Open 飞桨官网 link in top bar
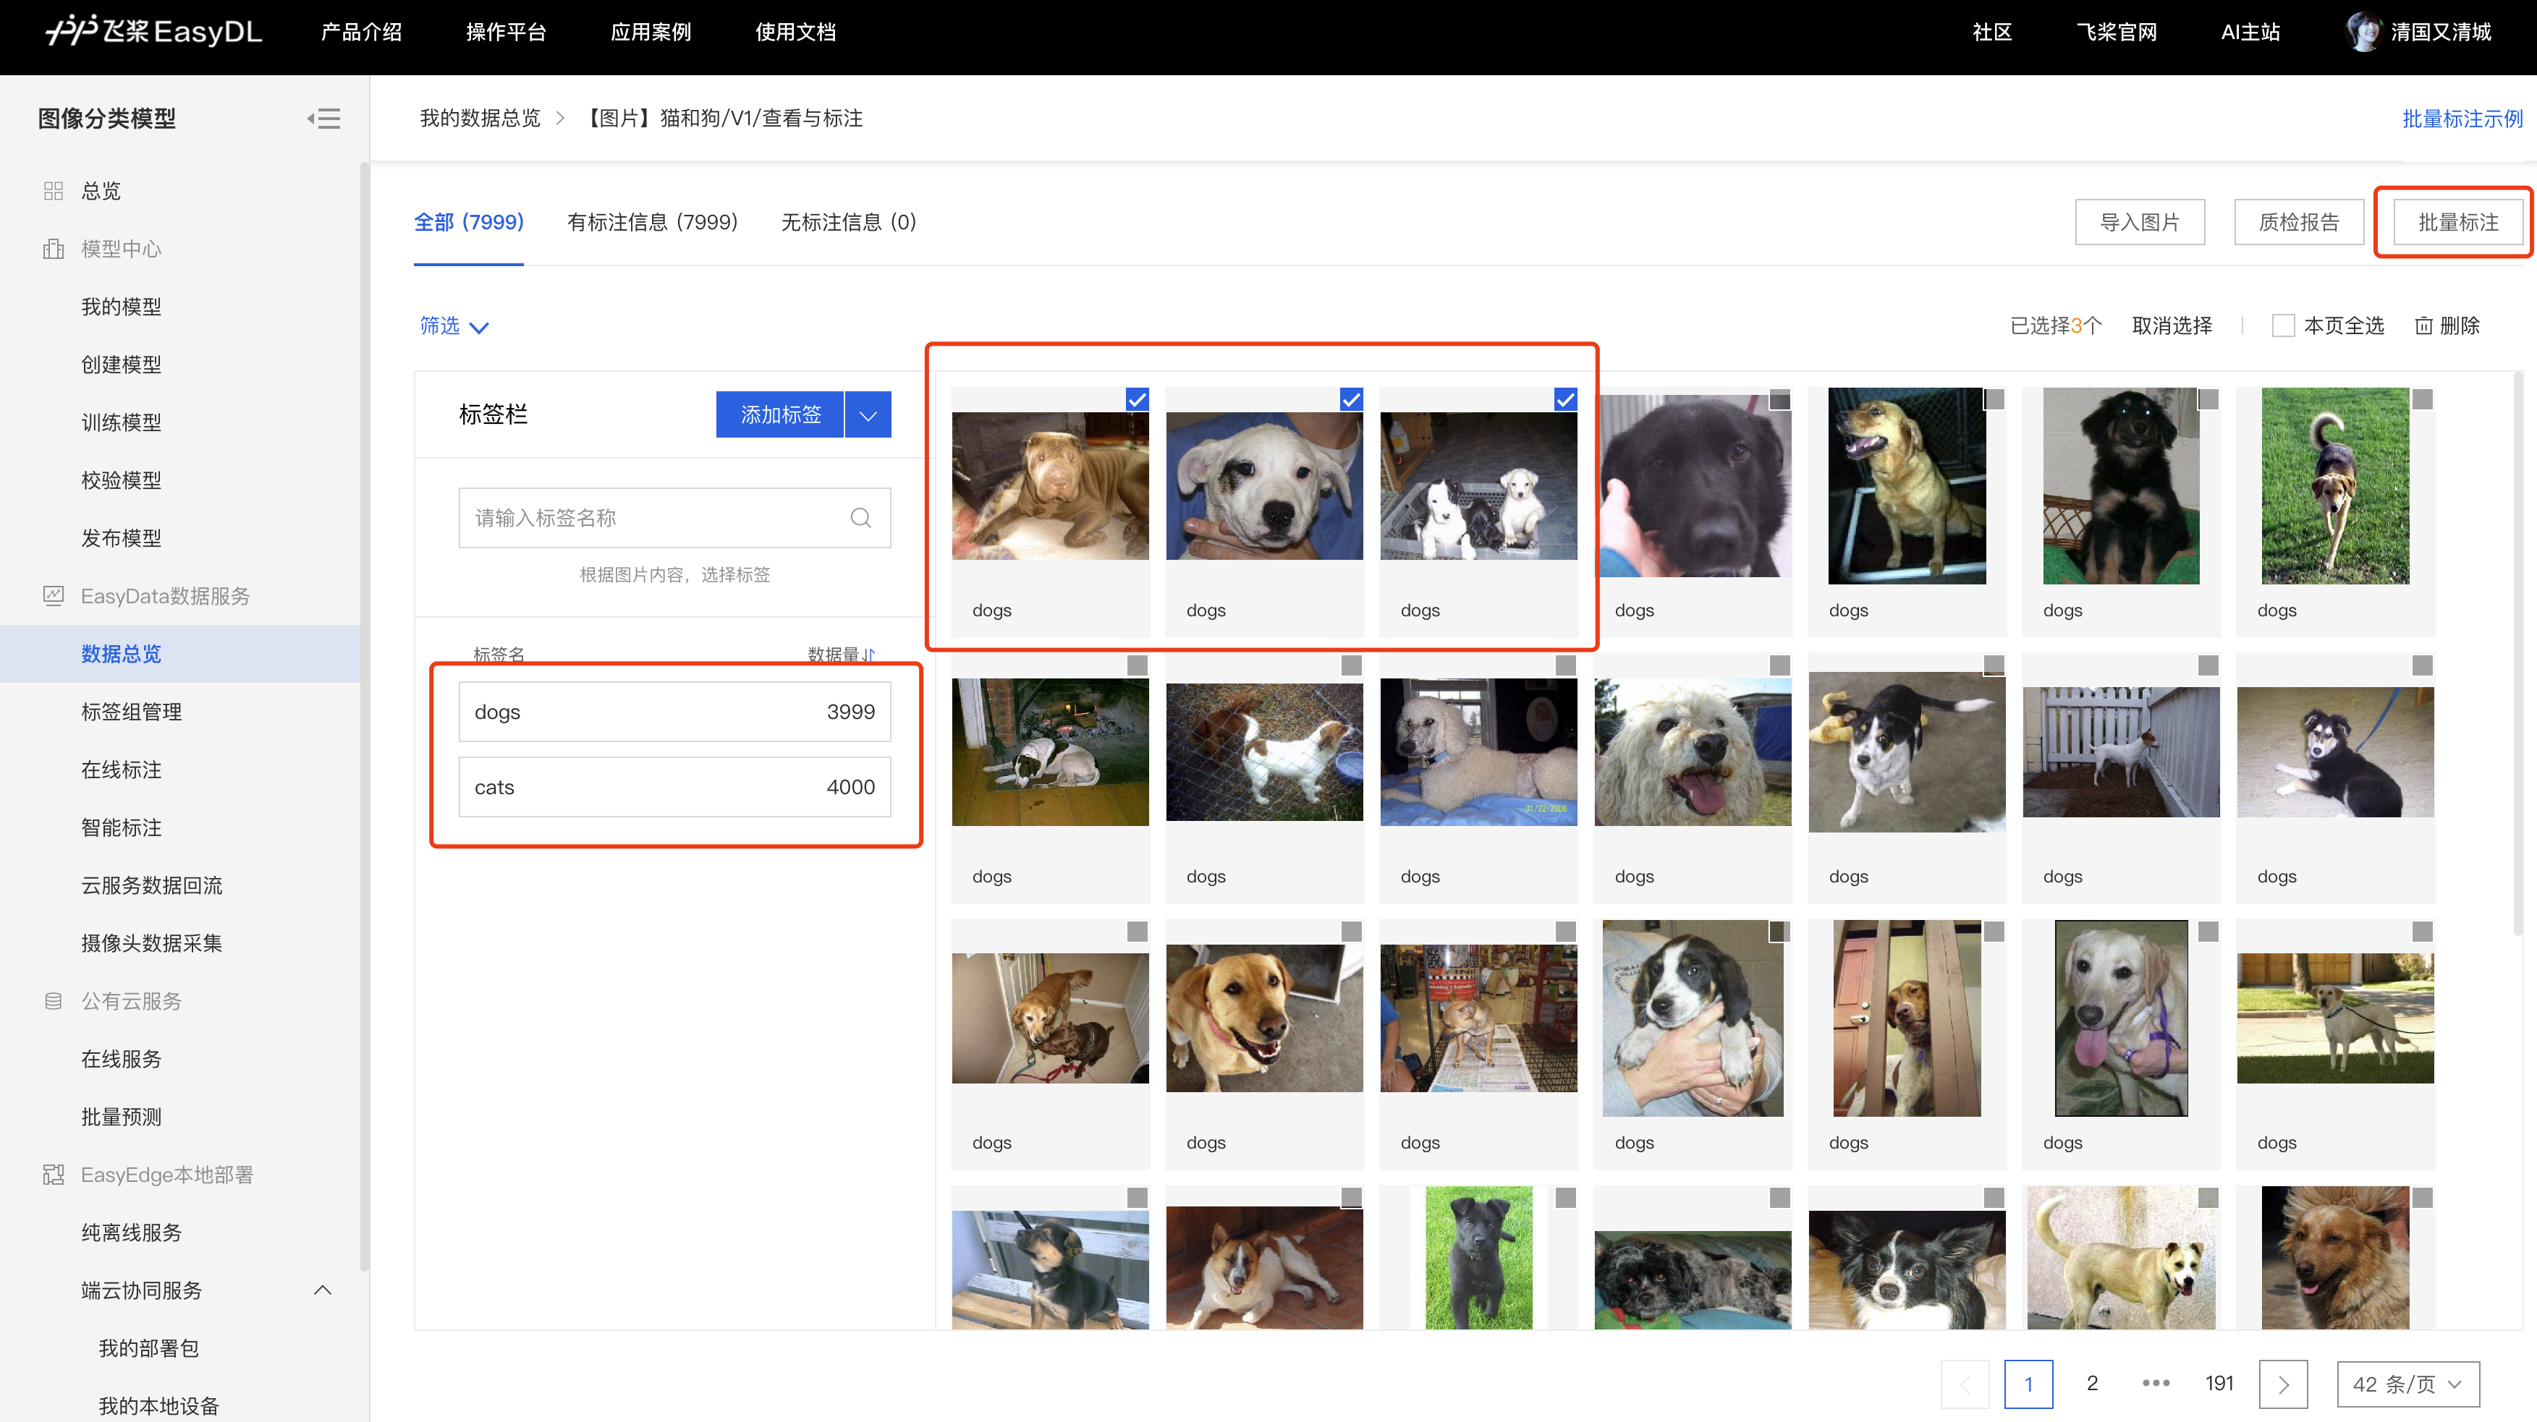 2117,32
